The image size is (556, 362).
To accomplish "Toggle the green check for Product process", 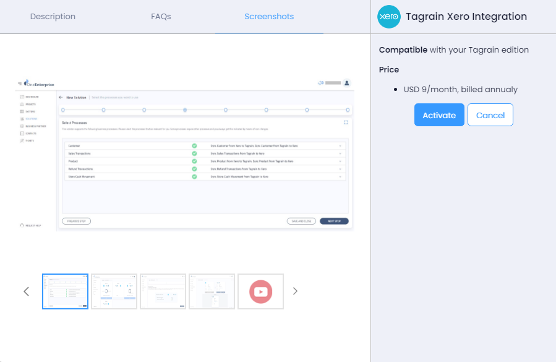I will (194, 161).
